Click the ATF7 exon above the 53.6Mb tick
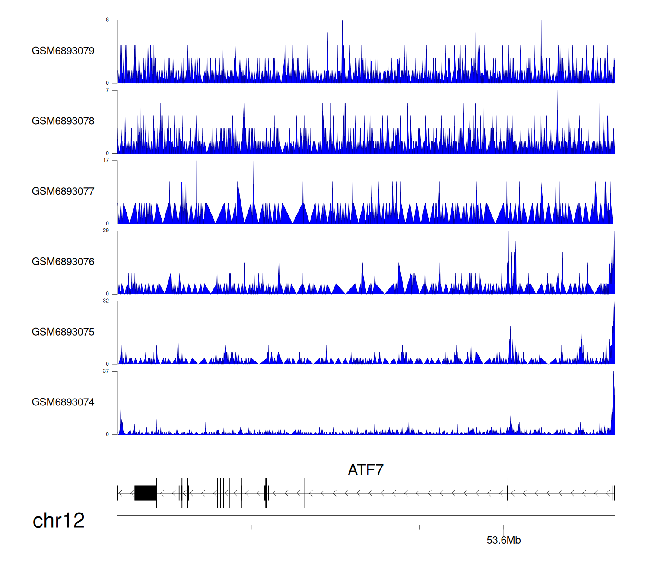 (x=508, y=493)
